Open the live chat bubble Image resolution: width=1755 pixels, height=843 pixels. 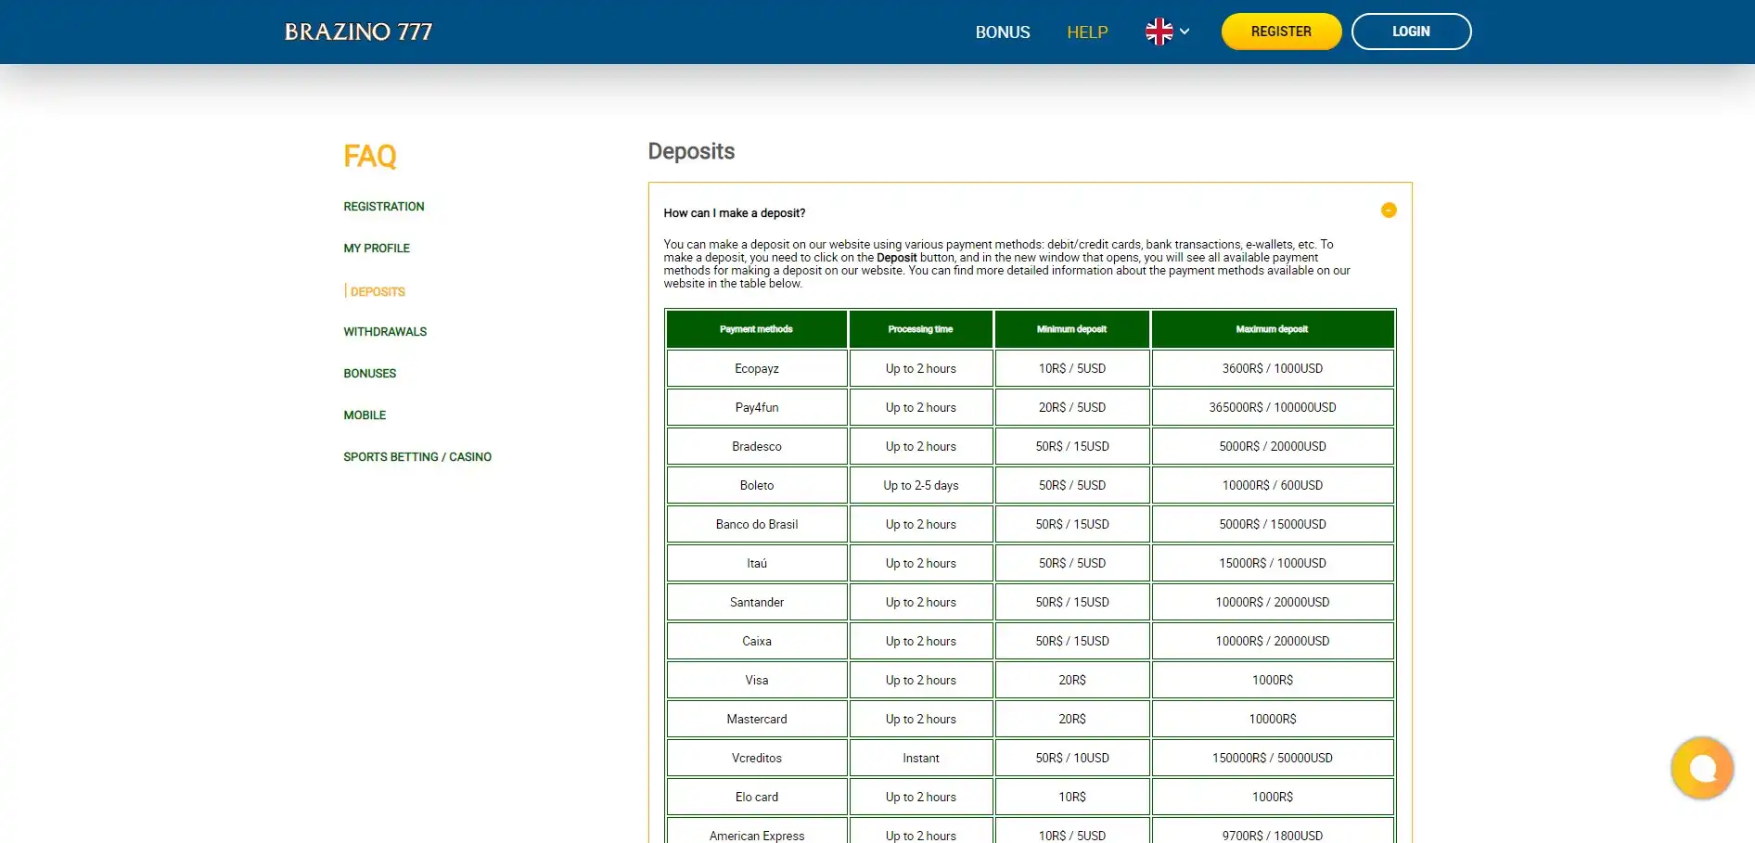pyautogui.click(x=1701, y=768)
